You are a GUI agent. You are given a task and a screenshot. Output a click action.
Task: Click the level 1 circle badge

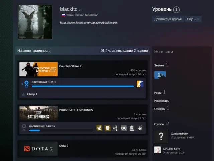click(176, 10)
